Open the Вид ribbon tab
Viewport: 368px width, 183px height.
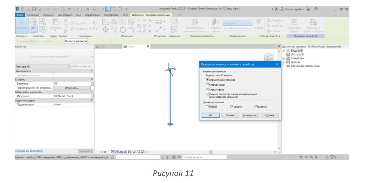[x=78, y=15]
